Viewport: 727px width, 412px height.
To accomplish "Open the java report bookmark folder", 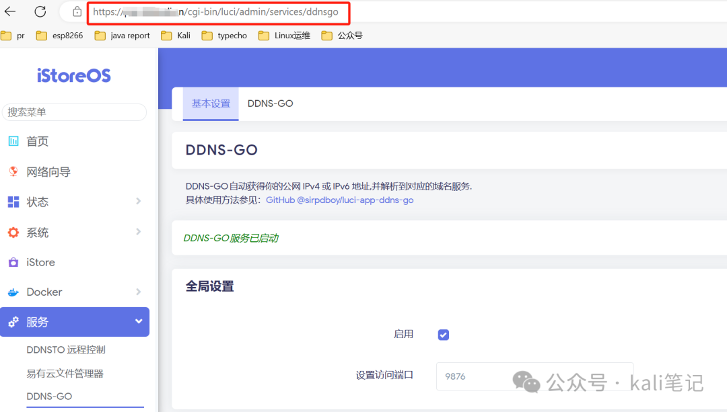I will pyautogui.click(x=123, y=36).
